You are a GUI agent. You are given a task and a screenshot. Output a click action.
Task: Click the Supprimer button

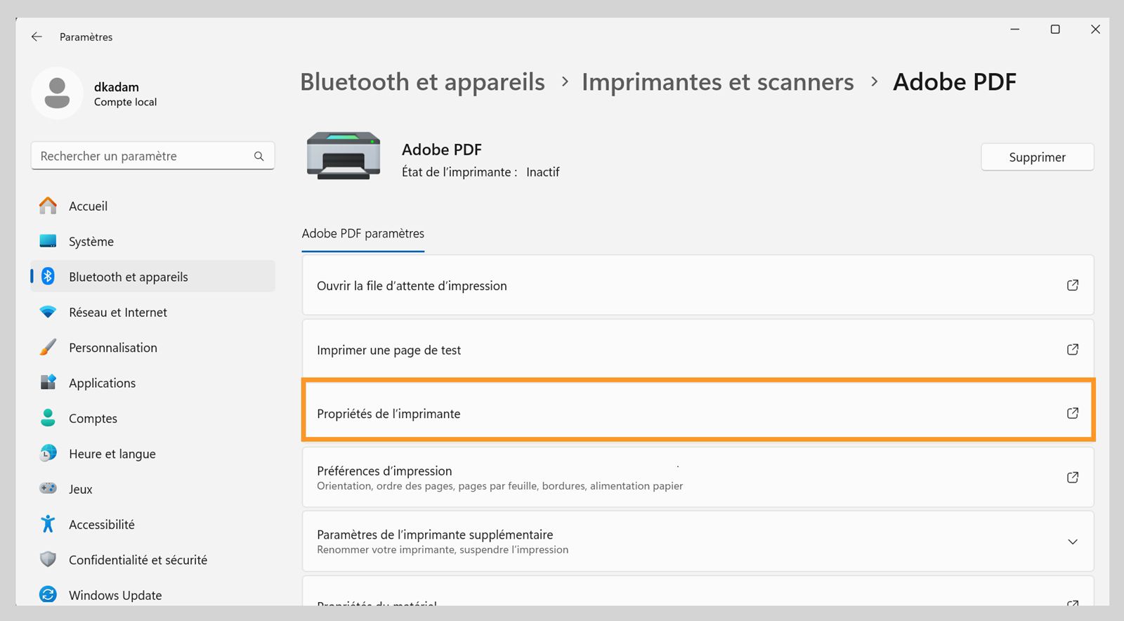(1038, 157)
